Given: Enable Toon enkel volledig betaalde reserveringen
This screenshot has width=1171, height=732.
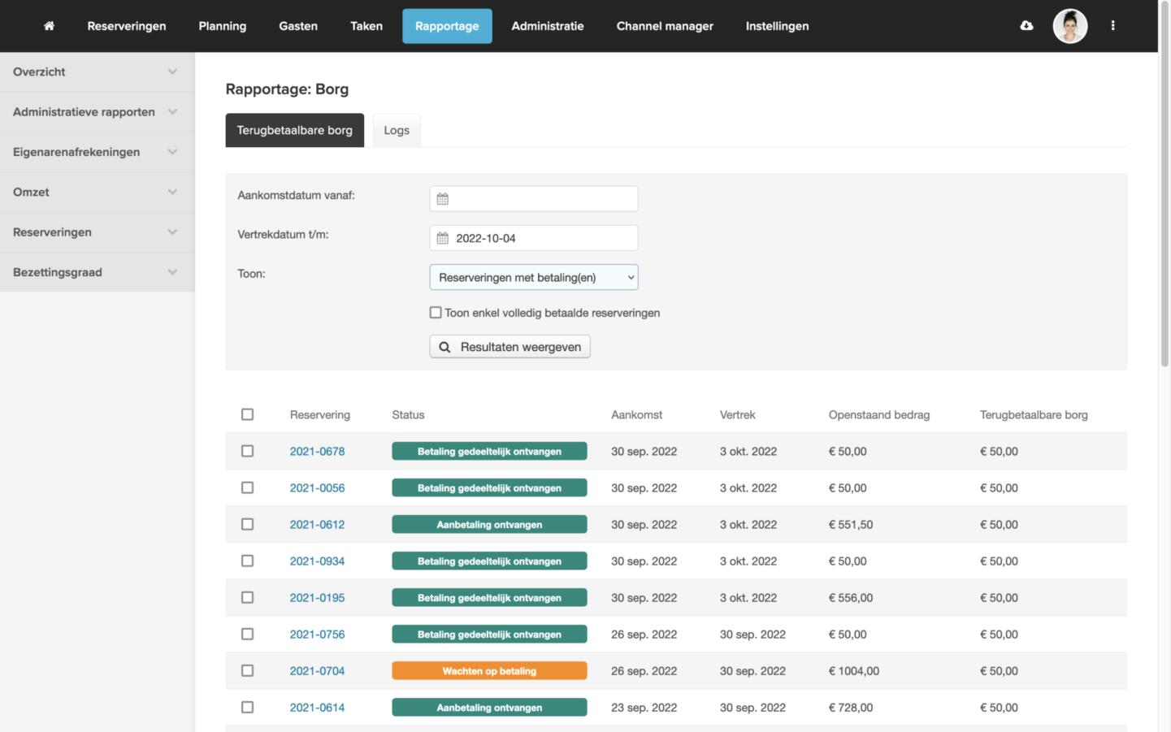Looking at the screenshot, I should point(436,313).
